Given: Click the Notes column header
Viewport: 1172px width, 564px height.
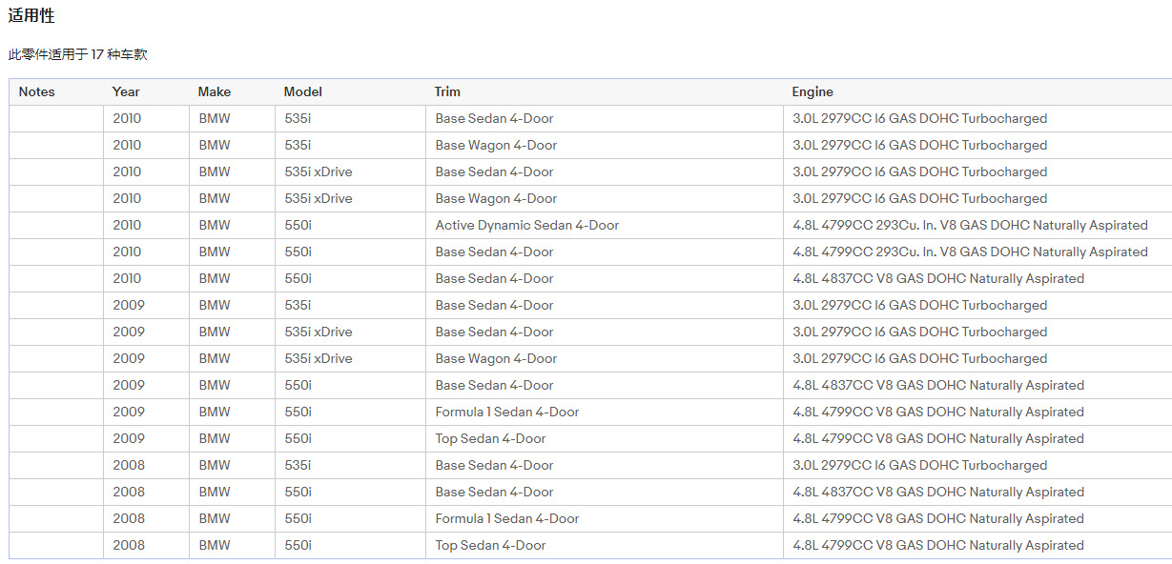Looking at the screenshot, I should (37, 92).
